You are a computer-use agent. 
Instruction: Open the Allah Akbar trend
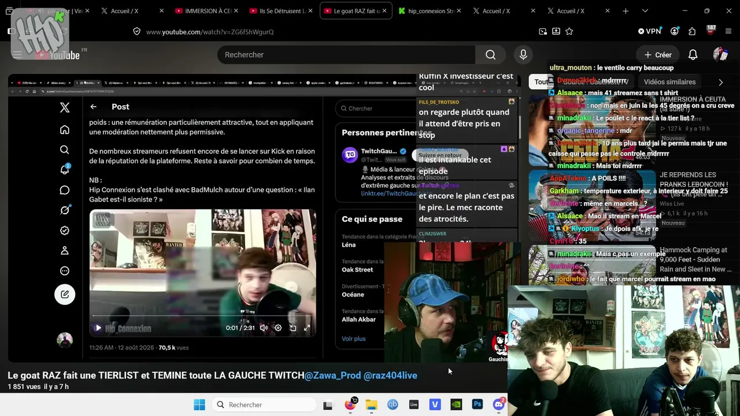pyautogui.click(x=358, y=319)
